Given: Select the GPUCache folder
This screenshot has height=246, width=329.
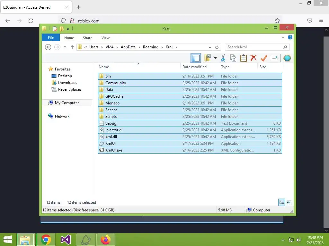Looking at the screenshot, I should point(190,96).
